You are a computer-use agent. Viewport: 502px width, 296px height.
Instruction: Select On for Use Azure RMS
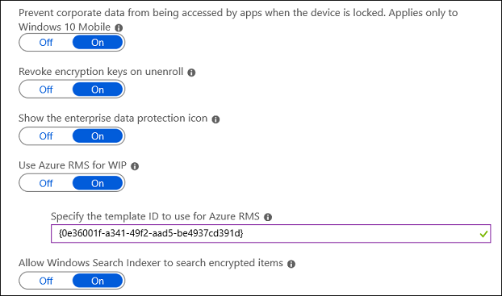[x=98, y=183]
